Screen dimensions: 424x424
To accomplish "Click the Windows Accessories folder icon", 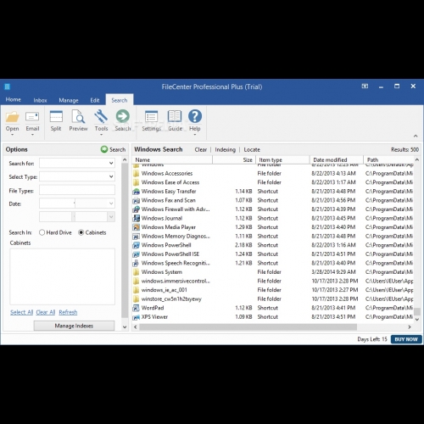I will tap(137, 174).
